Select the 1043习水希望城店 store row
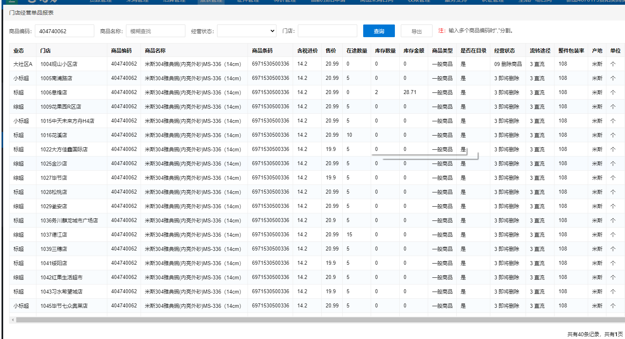The width and height of the screenshot is (625, 339). (61, 292)
